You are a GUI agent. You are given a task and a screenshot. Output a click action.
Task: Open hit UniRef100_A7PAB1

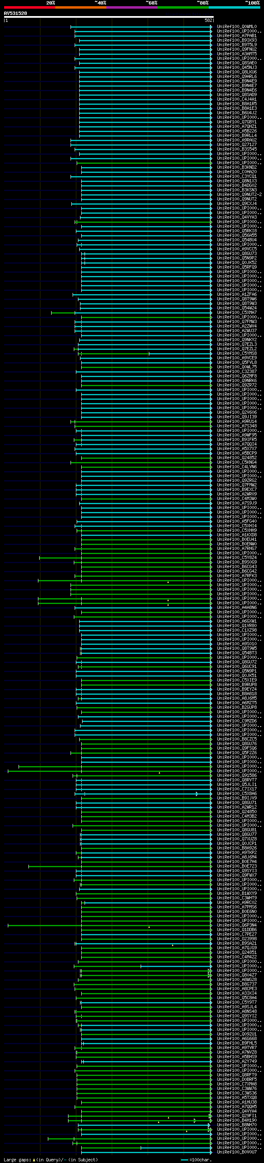point(237,35)
